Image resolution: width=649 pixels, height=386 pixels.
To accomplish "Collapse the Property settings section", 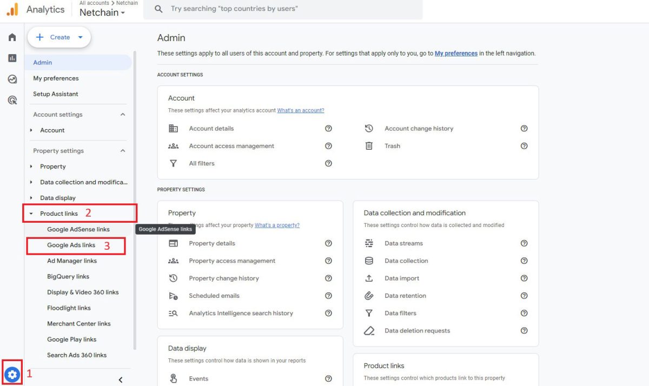I will (123, 151).
